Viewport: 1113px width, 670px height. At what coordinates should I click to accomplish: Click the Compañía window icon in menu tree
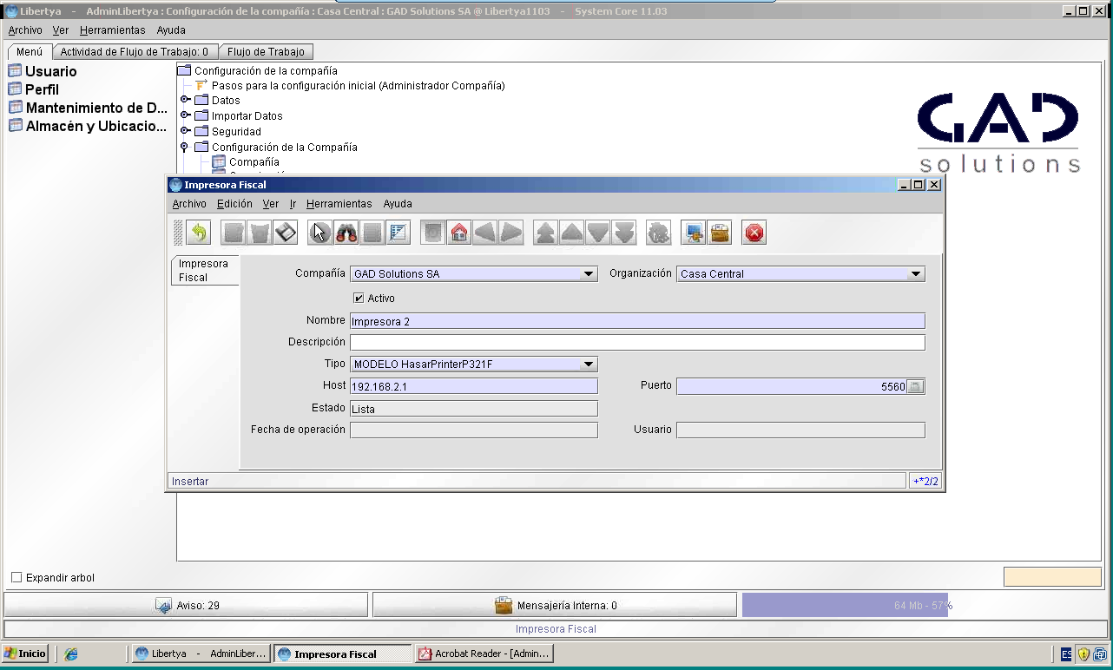tap(219, 161)
